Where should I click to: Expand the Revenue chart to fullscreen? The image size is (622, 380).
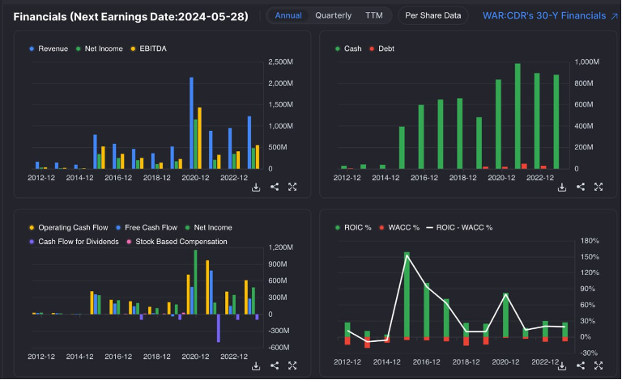pyautogui.click(x=292, y=187)
